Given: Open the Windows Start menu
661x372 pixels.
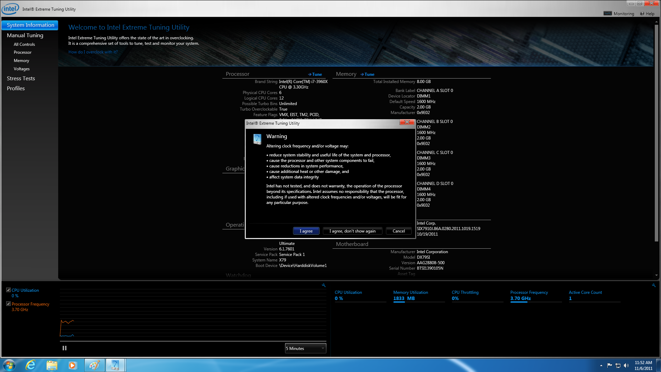Looking at the screenshot, I should pos(9,365).
